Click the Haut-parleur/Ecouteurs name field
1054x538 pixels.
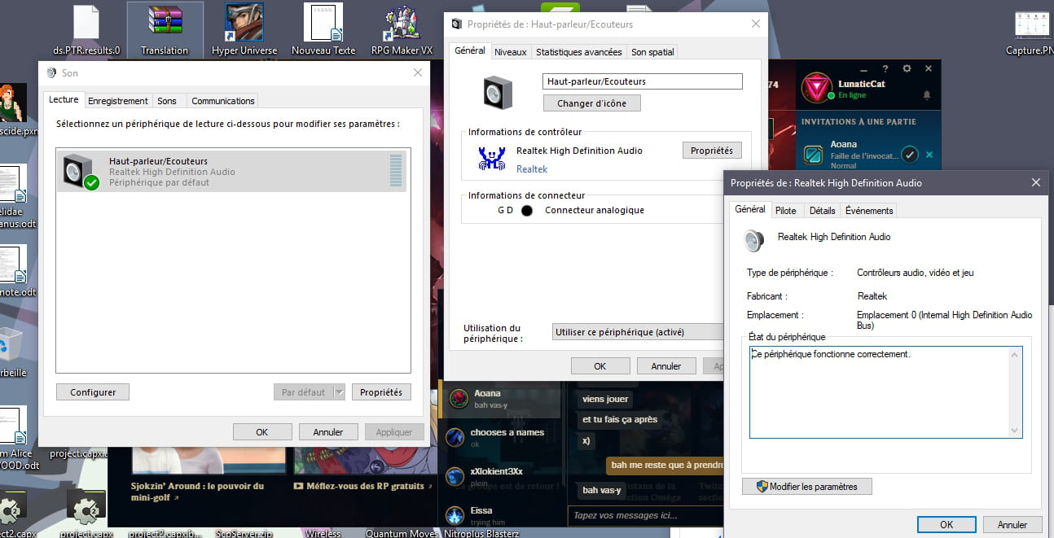click(643, 81)
